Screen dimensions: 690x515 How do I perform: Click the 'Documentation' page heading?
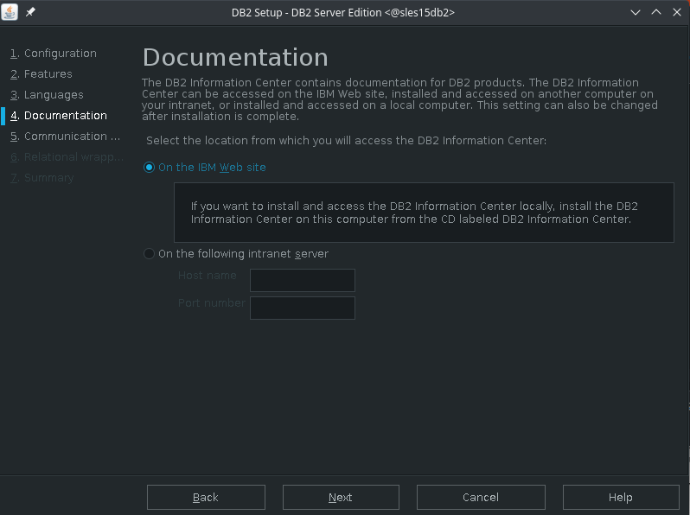[235, 58]
